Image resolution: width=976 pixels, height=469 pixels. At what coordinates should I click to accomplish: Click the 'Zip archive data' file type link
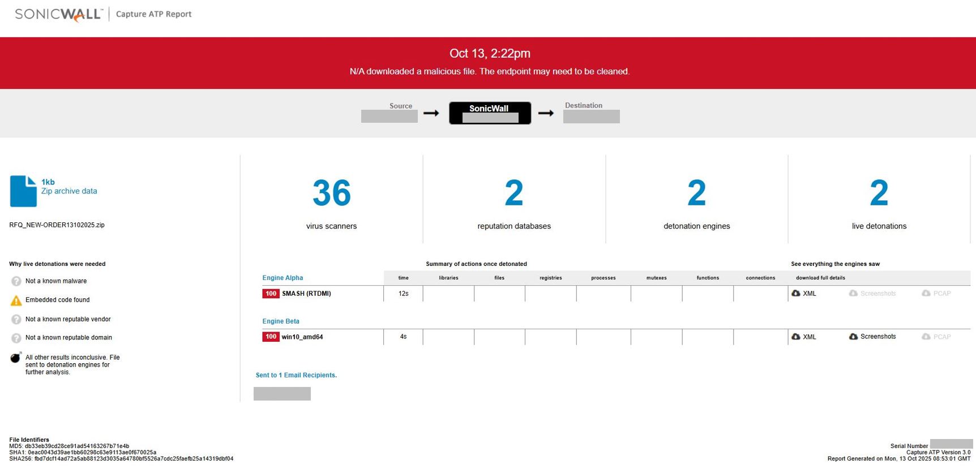coord(69,191)
